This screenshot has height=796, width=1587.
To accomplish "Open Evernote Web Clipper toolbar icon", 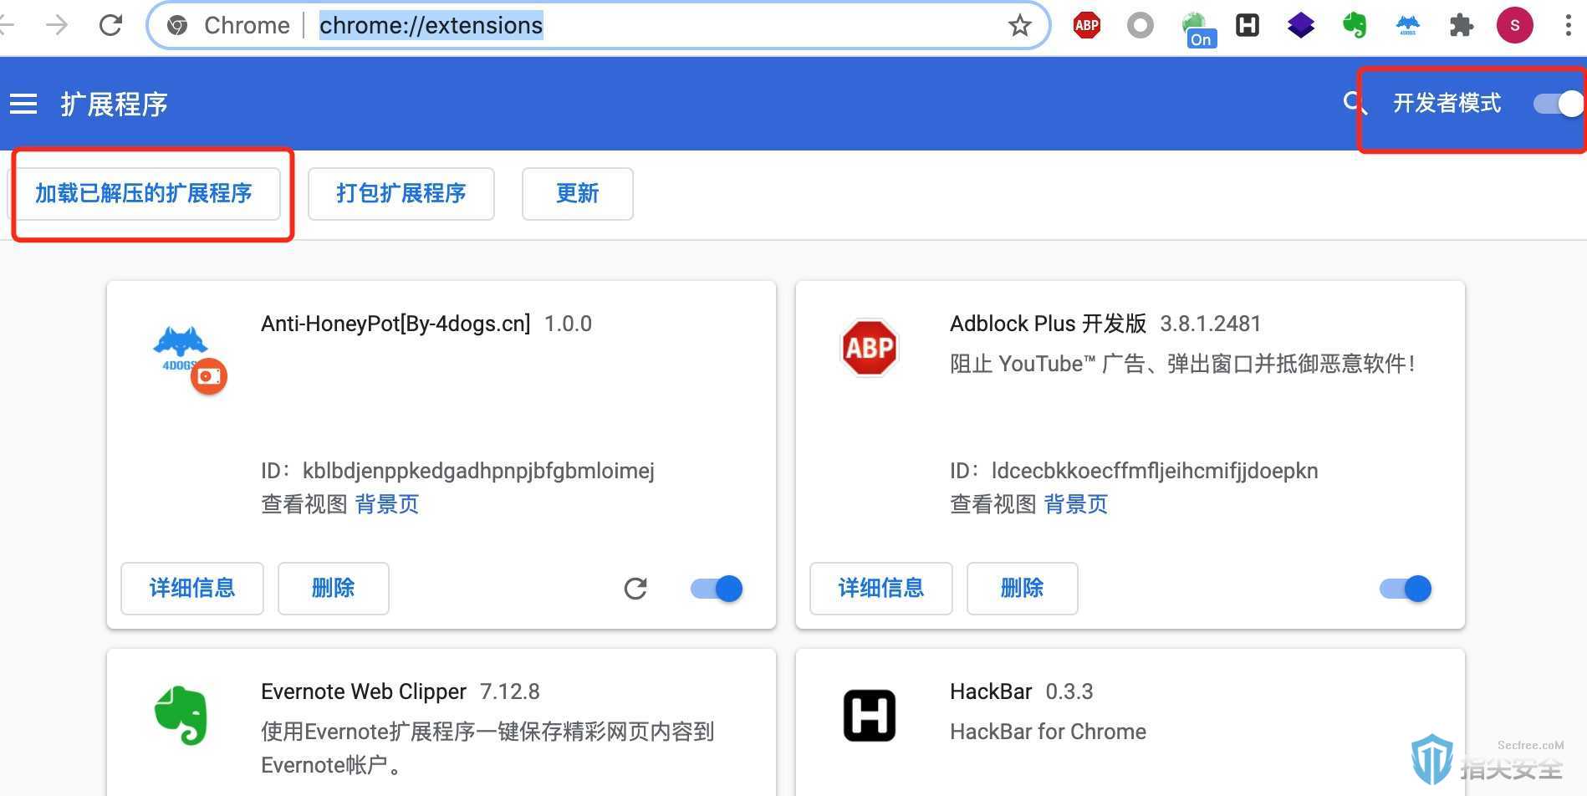I will [1355, 25].
